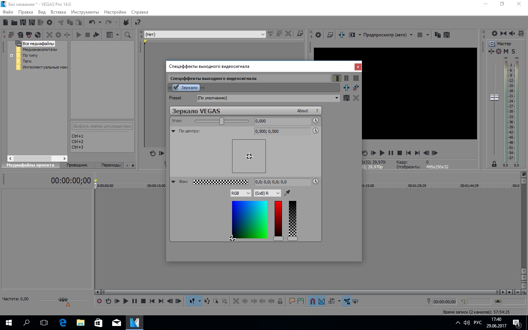528x330 pixels.
Task: Toggle split screen view in preview
Action: pos(352,35)
